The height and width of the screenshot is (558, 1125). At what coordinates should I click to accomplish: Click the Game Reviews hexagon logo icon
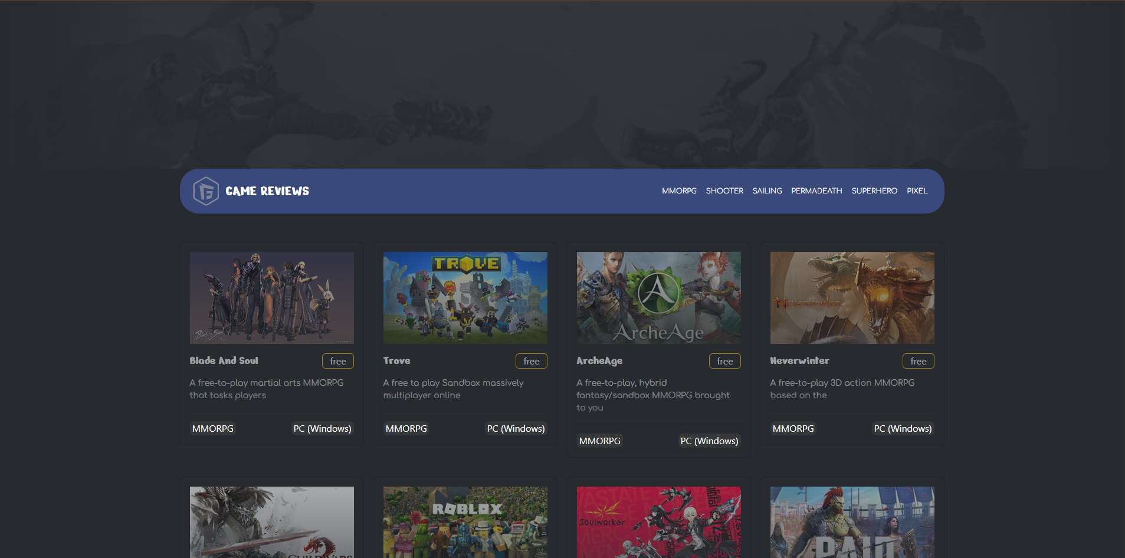coord(206,191)
